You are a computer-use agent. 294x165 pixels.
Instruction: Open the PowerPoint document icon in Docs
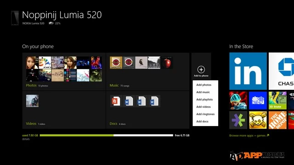tap(116, 101)
